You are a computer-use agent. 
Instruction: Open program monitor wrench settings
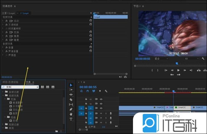click(203, 59)
